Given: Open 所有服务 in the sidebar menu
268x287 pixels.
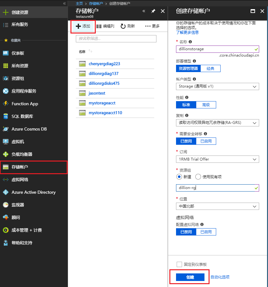Looking at the screenshot, I should tap(20, 25).
